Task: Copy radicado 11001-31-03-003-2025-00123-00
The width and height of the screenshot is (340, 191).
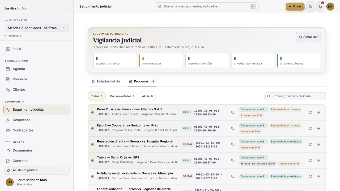Action: click(232, 112)
